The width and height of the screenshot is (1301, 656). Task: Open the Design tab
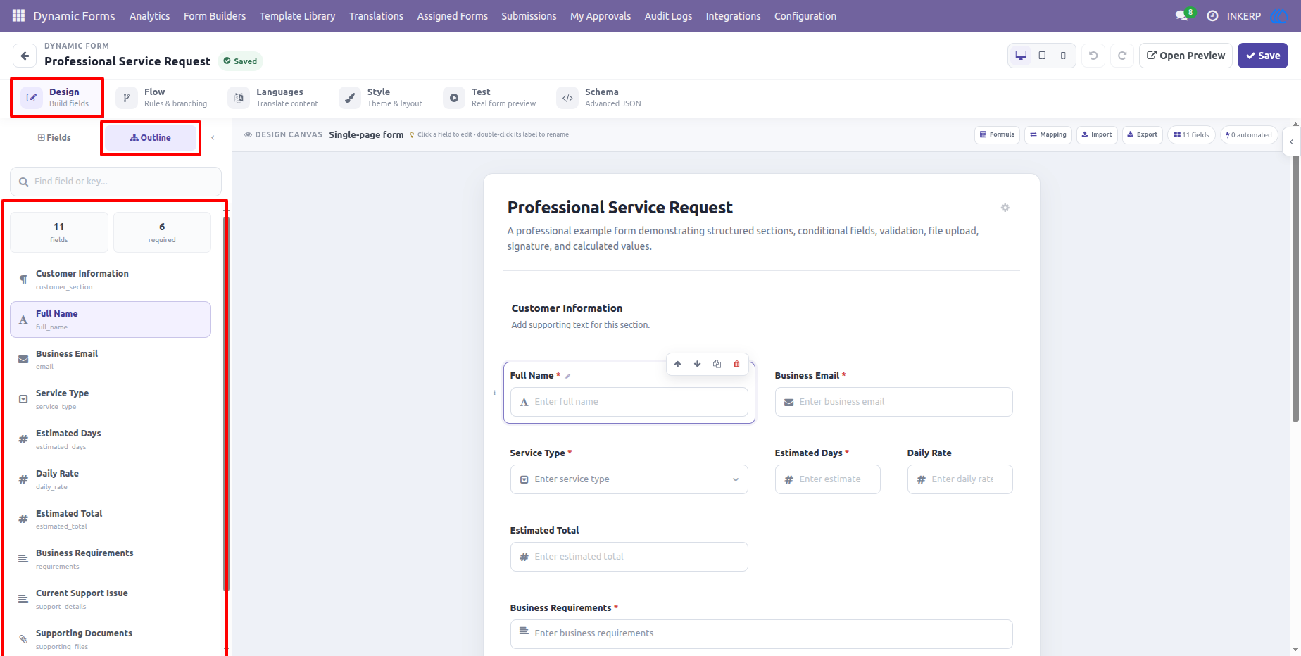click(x=56, y=97)
